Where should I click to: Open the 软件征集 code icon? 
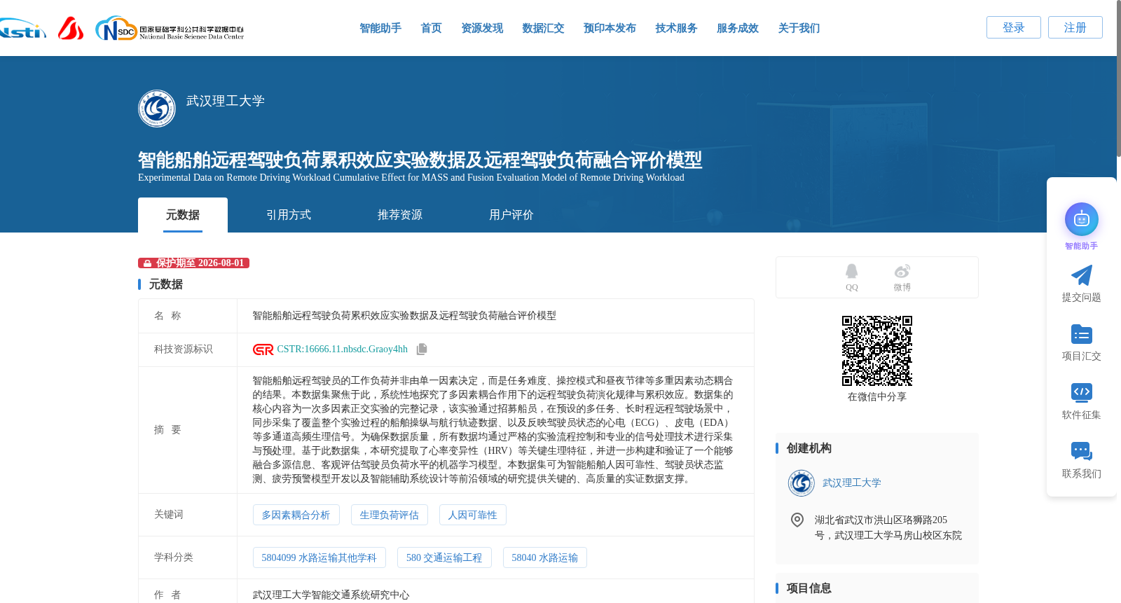[x=1081, y=392]
